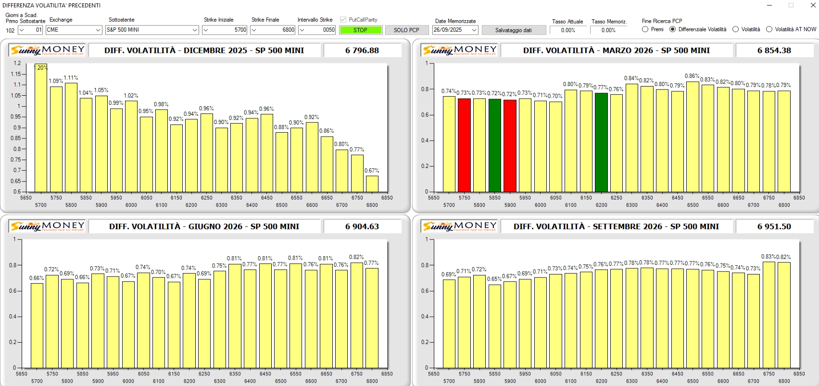
Task: Select the Volatilità AT NOW radio option
Action: (x=769, y=29)
